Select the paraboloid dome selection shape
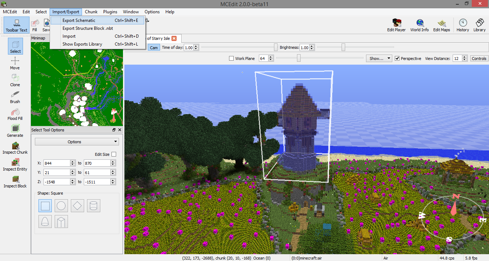 (45, 222)
